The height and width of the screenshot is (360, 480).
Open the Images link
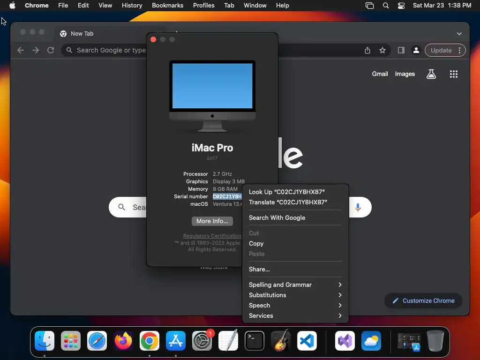click(405, 74)
